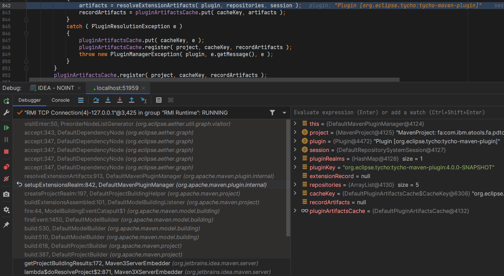Click the frames list vertical scrollbar
The height and width of the screenshot is (276, 504).
pyautogui.click(x=288, y=178)
